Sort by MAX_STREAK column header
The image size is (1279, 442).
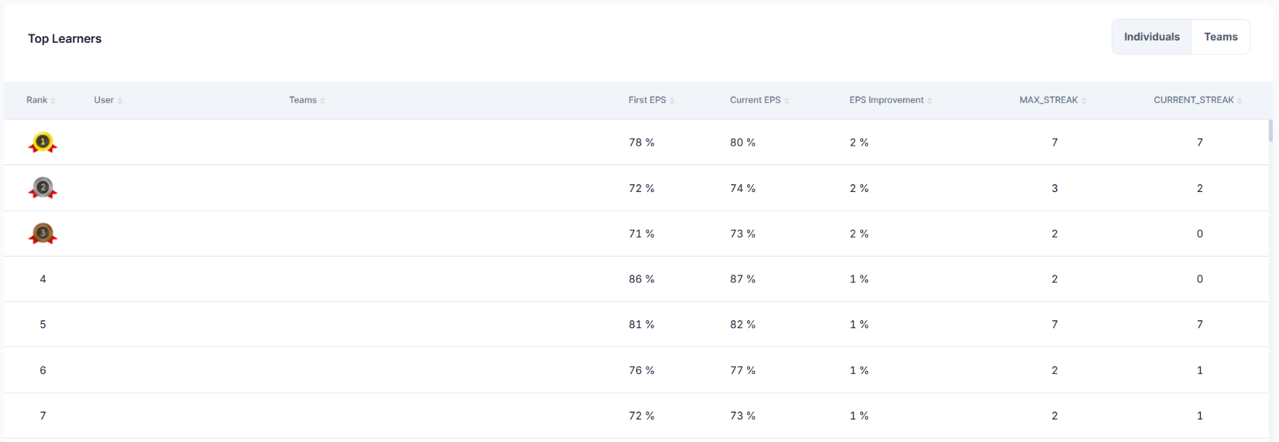click(x=1053, y=100)
